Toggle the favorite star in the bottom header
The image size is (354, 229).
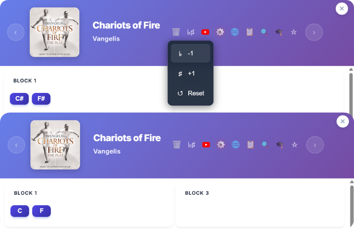tap(294, 145)
